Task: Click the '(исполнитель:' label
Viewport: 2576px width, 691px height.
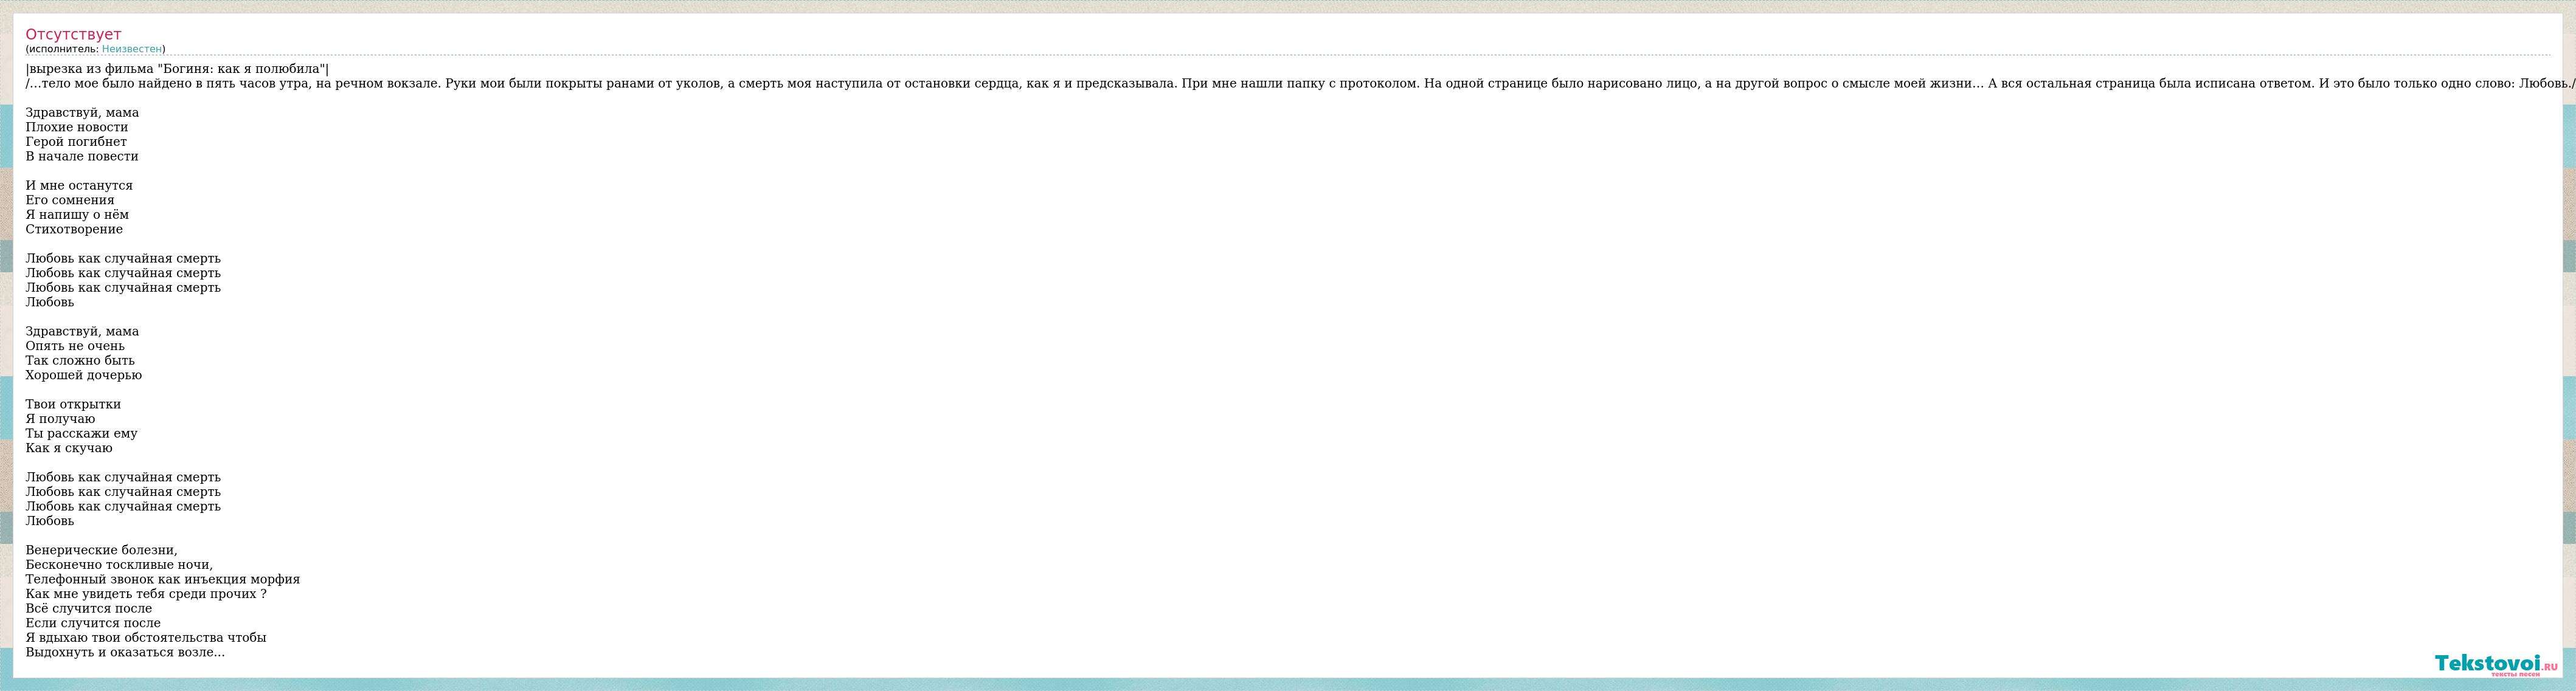Action: [x=63, y=49]
